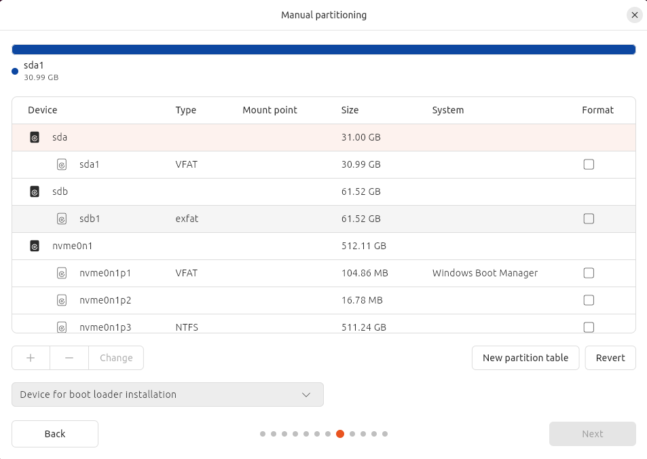Check Format box for nvme0n1p1
This screenshot has height=459, width=647.
pos(589,273)
